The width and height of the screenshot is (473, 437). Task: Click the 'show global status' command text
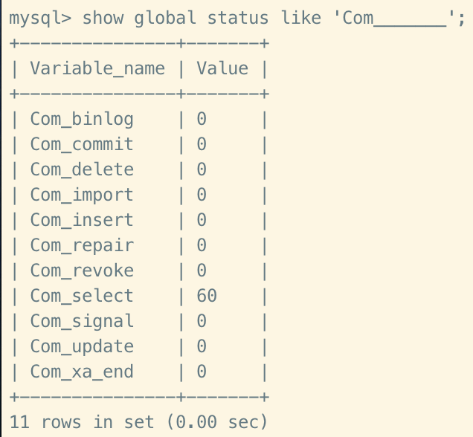(176, 18)
